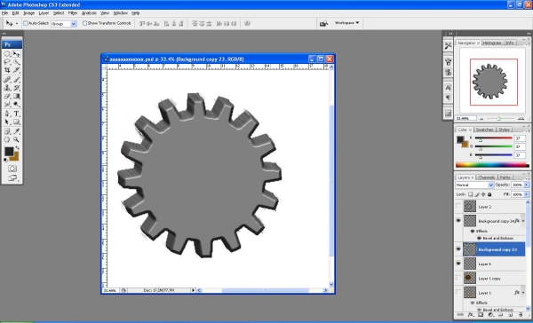Select the Path Selection tool
533x323 pixels.
coord(7,122)
